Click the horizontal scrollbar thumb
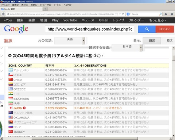175x140 pixels. (x=85, y=139)
